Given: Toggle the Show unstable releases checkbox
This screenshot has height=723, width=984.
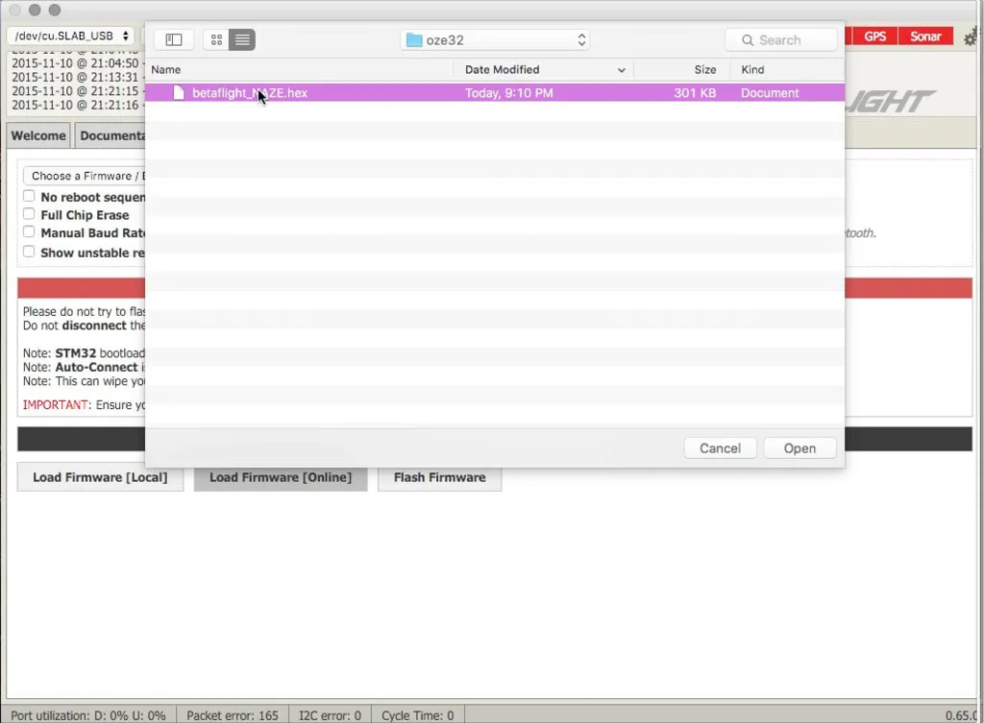Looking at the screenshot, I should [x=29, y=253].
